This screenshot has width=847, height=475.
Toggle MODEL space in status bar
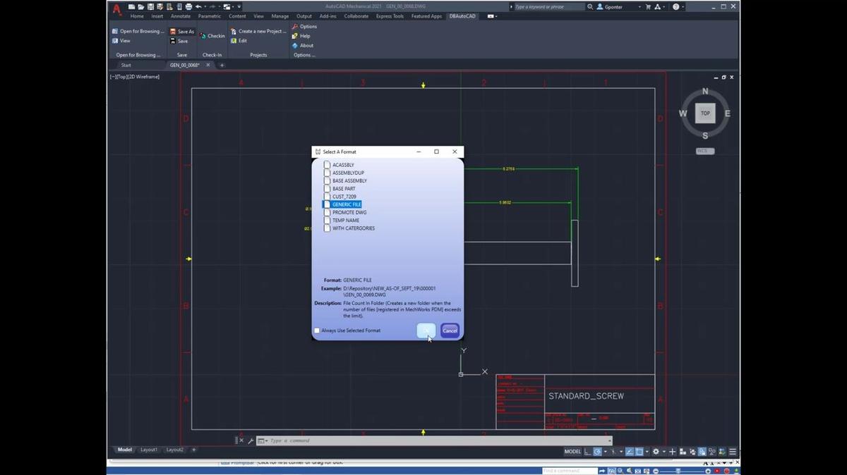click(x=572, y=452)
